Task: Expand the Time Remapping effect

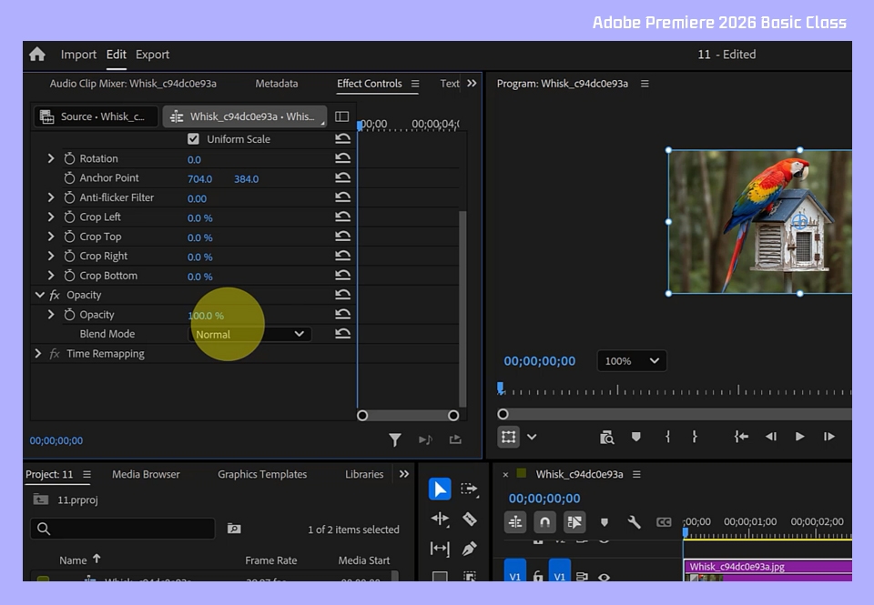Action: click(x=38, y=353)
